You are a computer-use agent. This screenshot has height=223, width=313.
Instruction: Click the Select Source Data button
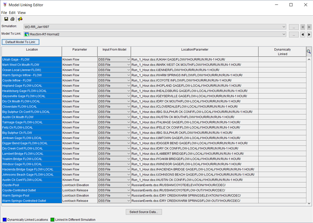[143, 212]
